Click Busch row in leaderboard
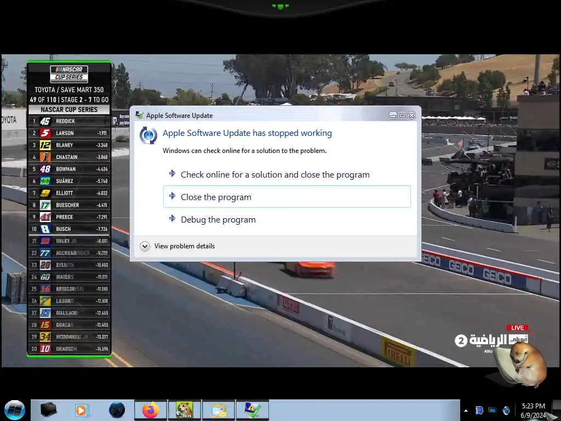Screen dimensions: 561x421 tap(69, 229)
